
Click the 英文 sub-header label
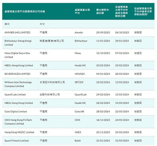tap(7, 24)
